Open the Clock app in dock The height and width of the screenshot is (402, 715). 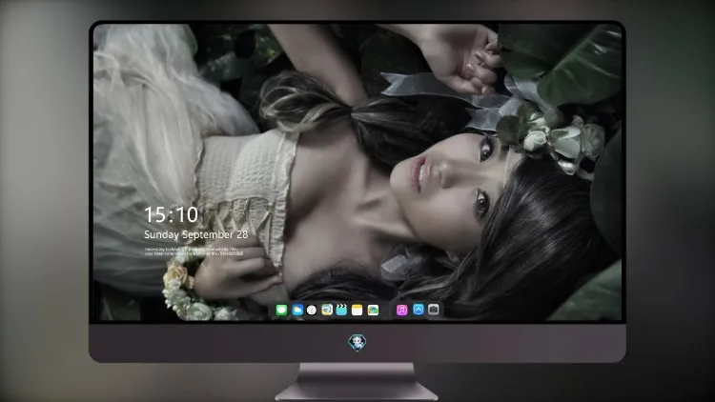pyautogui.click(x=312, y=311)
